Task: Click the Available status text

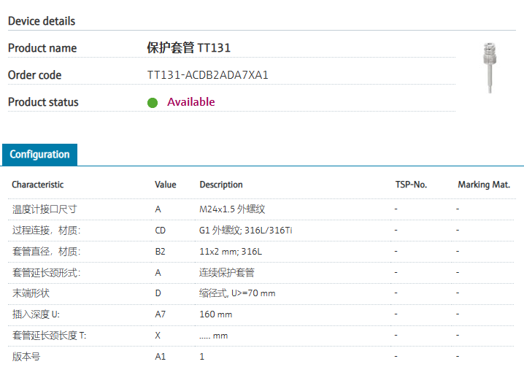Action: pos(191,102)
